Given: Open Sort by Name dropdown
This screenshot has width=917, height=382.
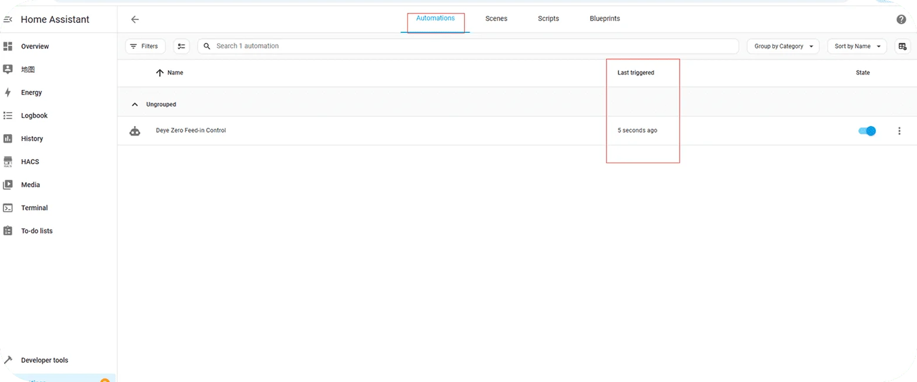Looking at the screenshot, I should [x=856, y=46].
